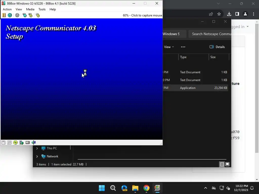Open 86Box settings toolbar icon
The image size is (259, 194).
click(x=38, y=15)
